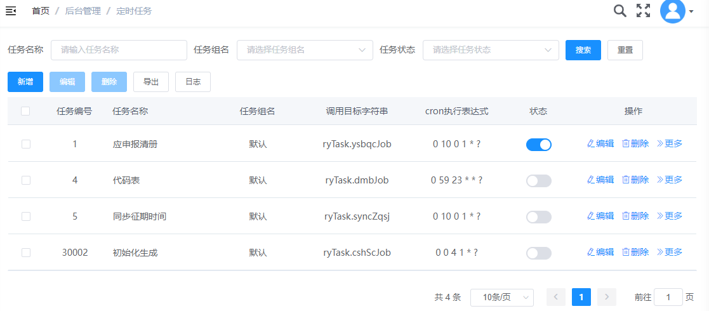709x311 pixels.
Task: Open the 10条/页 page size dropdown
Action: click(x=502, y=298)
